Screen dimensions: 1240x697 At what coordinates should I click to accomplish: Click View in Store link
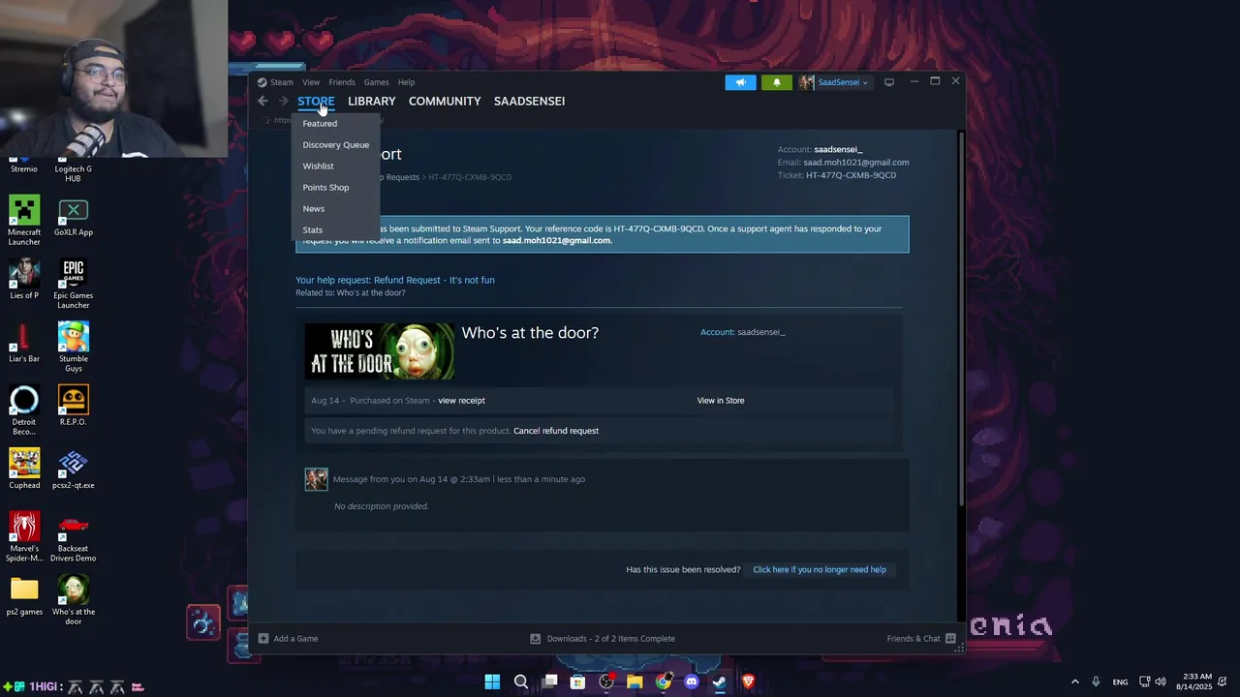[x=721, y=401]
